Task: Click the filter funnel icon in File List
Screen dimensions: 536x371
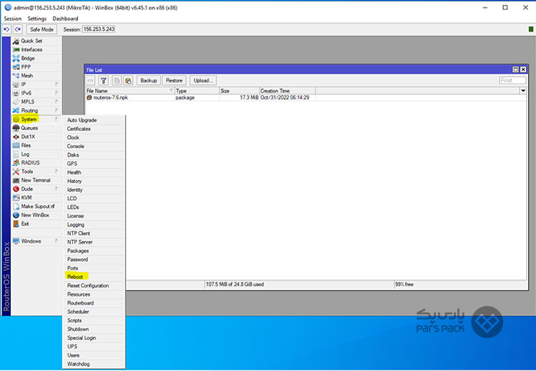Action: tap(104, 81)
